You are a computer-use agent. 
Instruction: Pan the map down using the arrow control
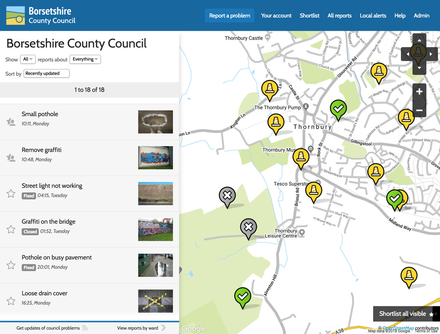click(x=418, y=68)
